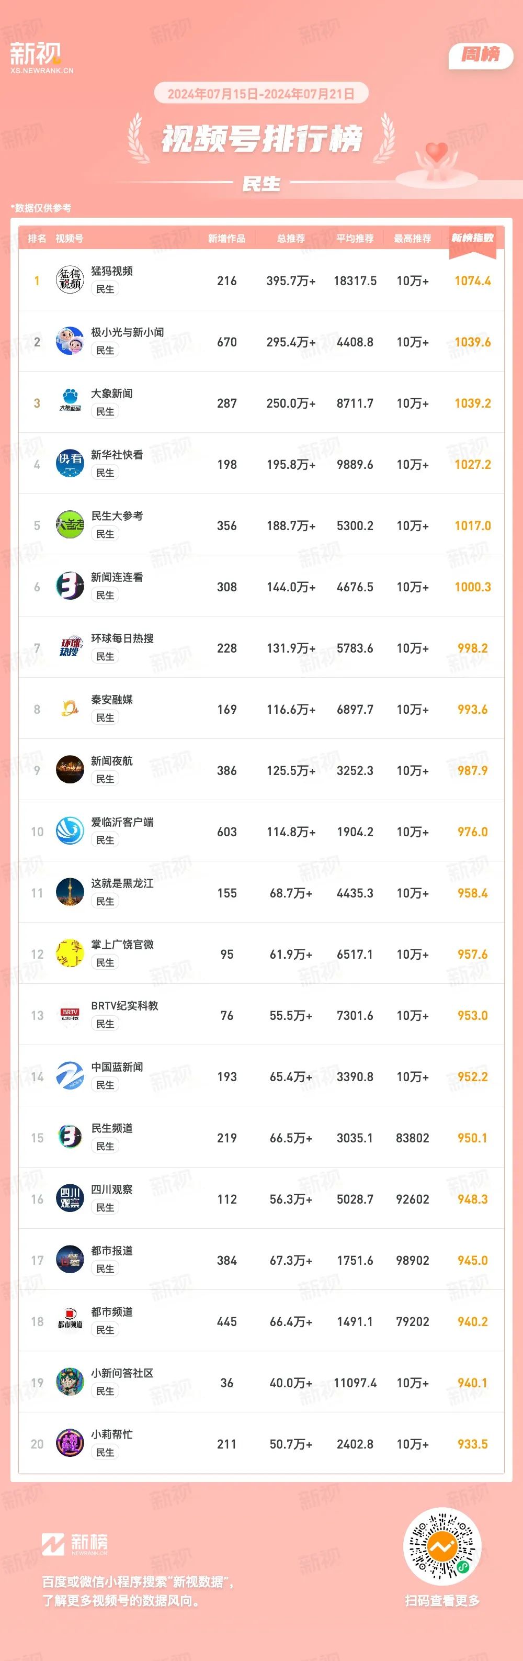Viewport: 523px width, 1661px height.
Task: Open the 大象新闻 paw logo avatar
Action: [70, 402]
